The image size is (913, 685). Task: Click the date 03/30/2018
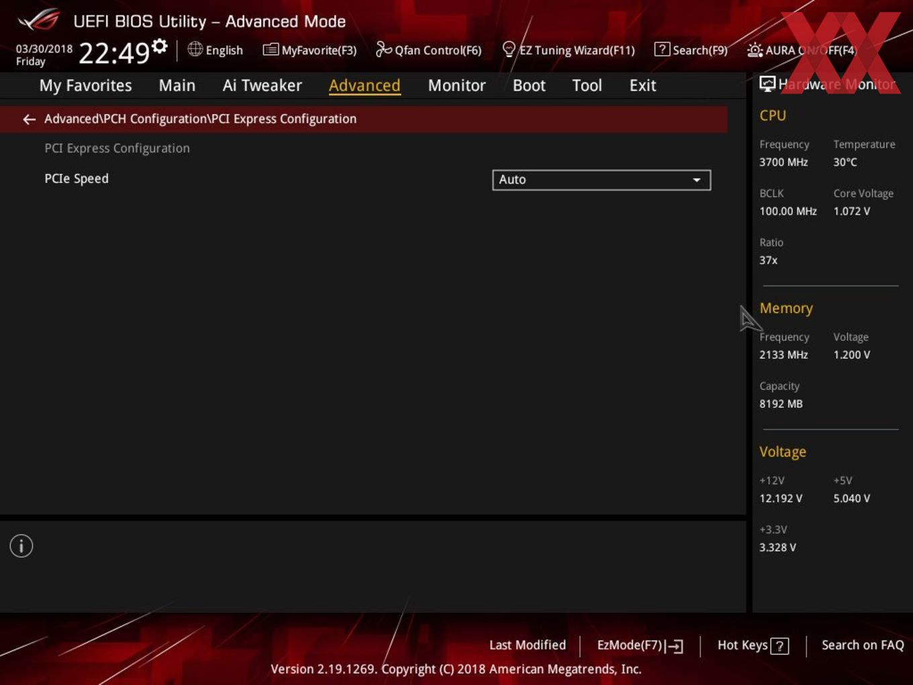44,48
